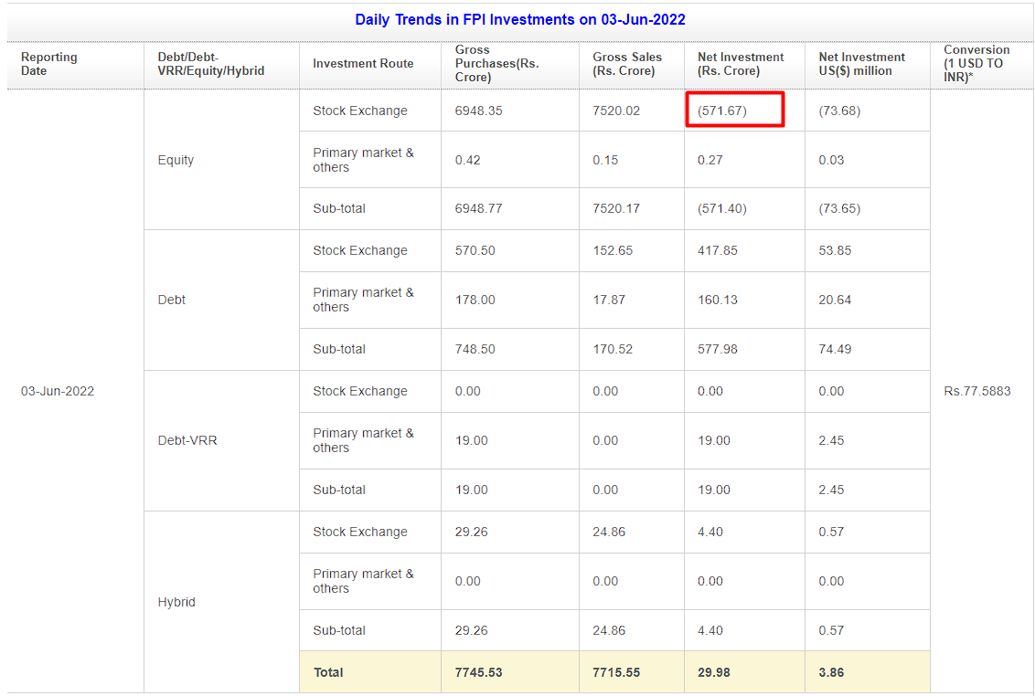Click the 'Daily Trends in FPI Investments' title
Screen dimensions: 1035x696
tap(519, 19)
